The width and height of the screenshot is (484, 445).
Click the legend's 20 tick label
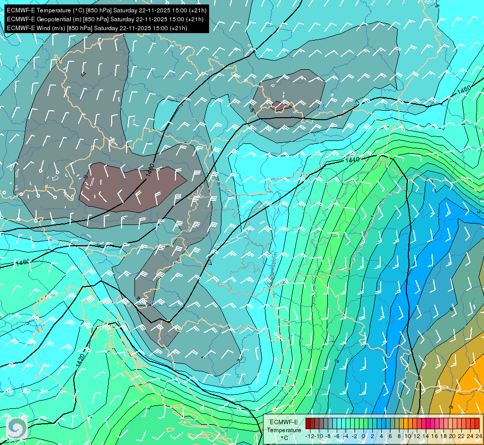pos(452,436)
